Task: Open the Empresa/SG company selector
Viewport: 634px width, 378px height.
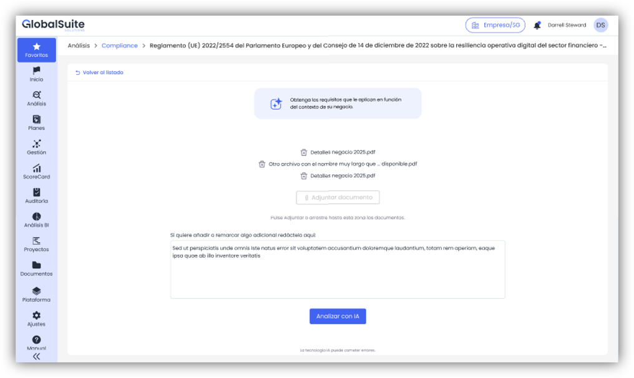Action: (495, 25)
